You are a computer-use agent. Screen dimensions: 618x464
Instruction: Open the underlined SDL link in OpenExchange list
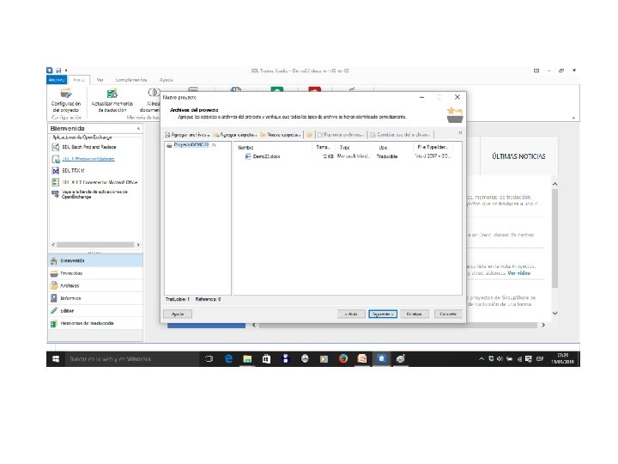point(88,159)
